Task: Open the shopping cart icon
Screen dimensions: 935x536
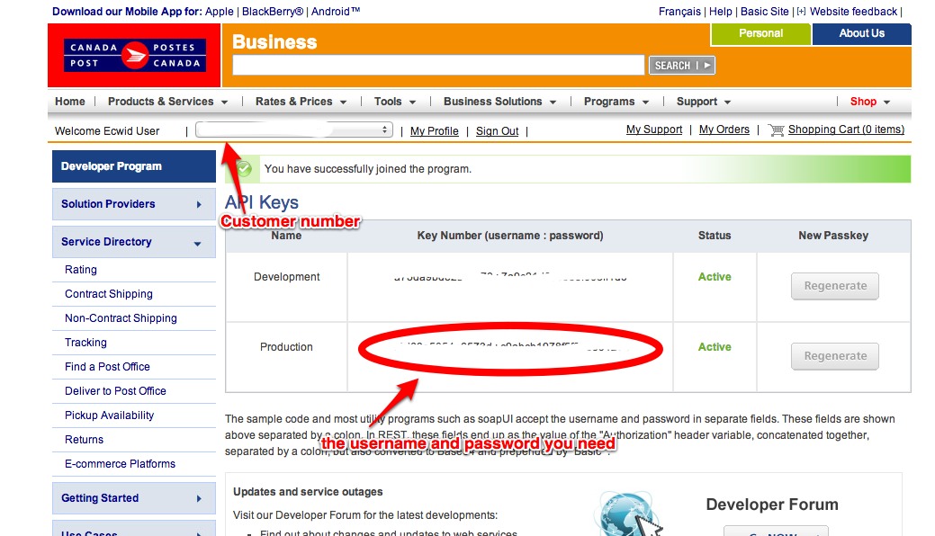Action: click(776, 130)
